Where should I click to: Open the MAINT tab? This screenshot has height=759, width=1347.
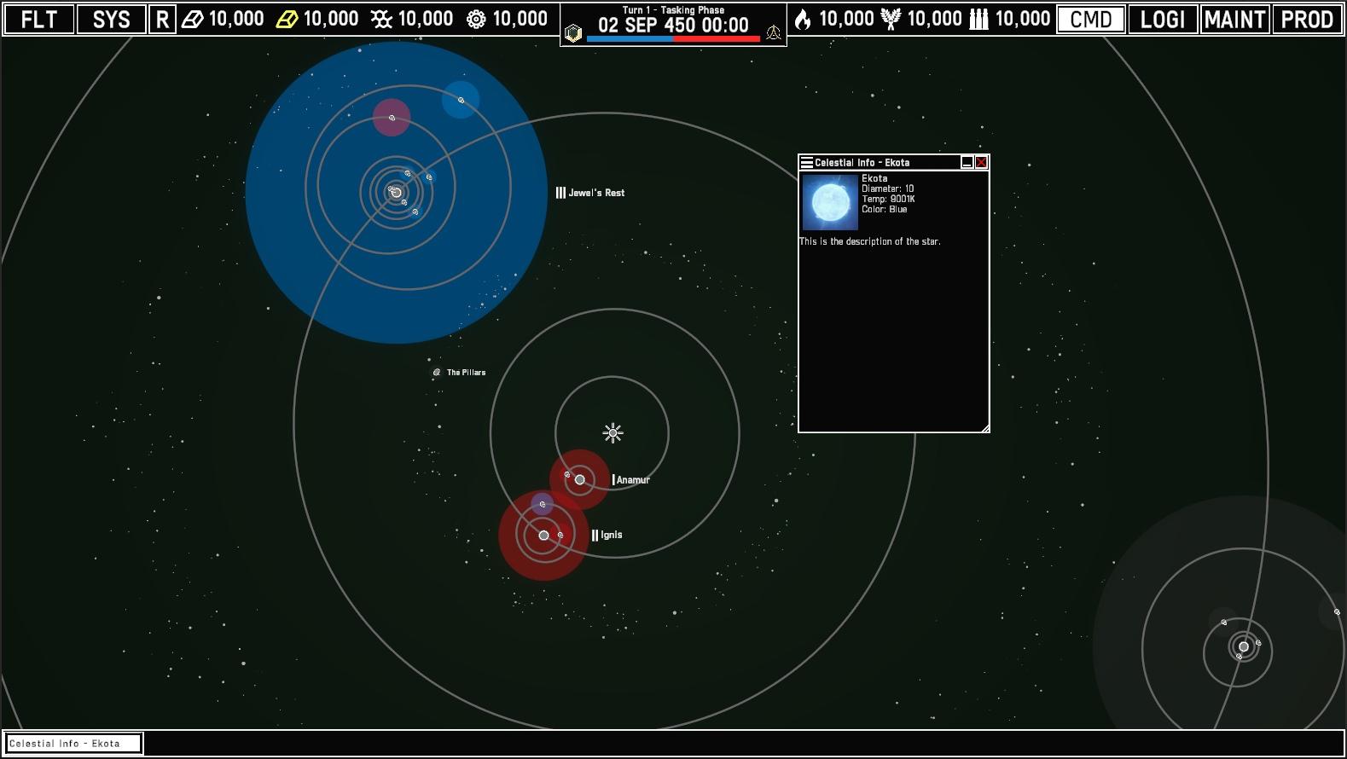pos(1234,19)
